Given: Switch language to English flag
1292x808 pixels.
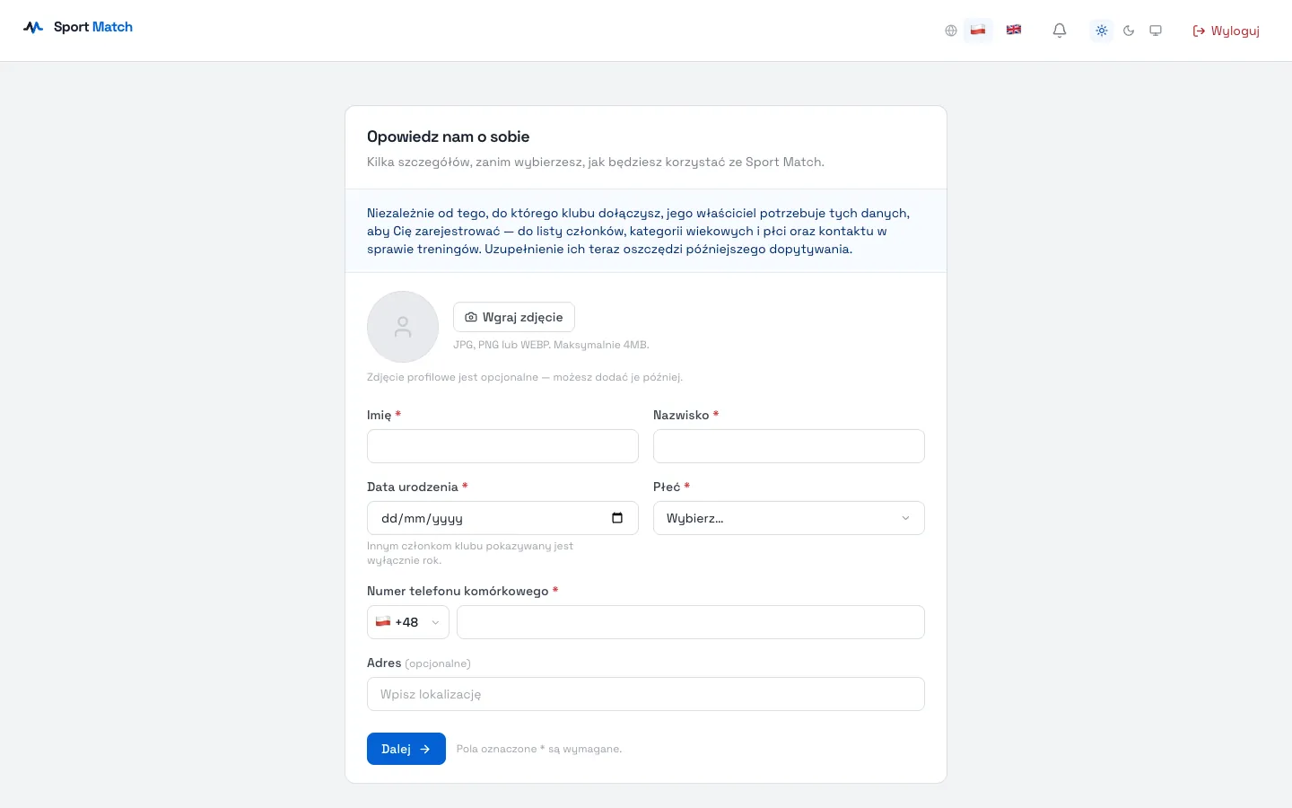Looking at the screenshot, I should click(1014, 30).
